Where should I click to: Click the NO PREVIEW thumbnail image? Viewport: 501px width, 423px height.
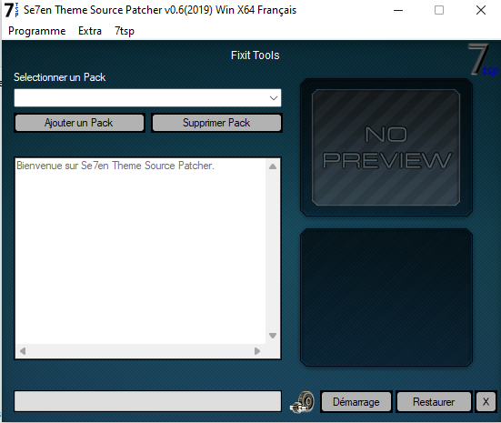click(x=386, y=147)
